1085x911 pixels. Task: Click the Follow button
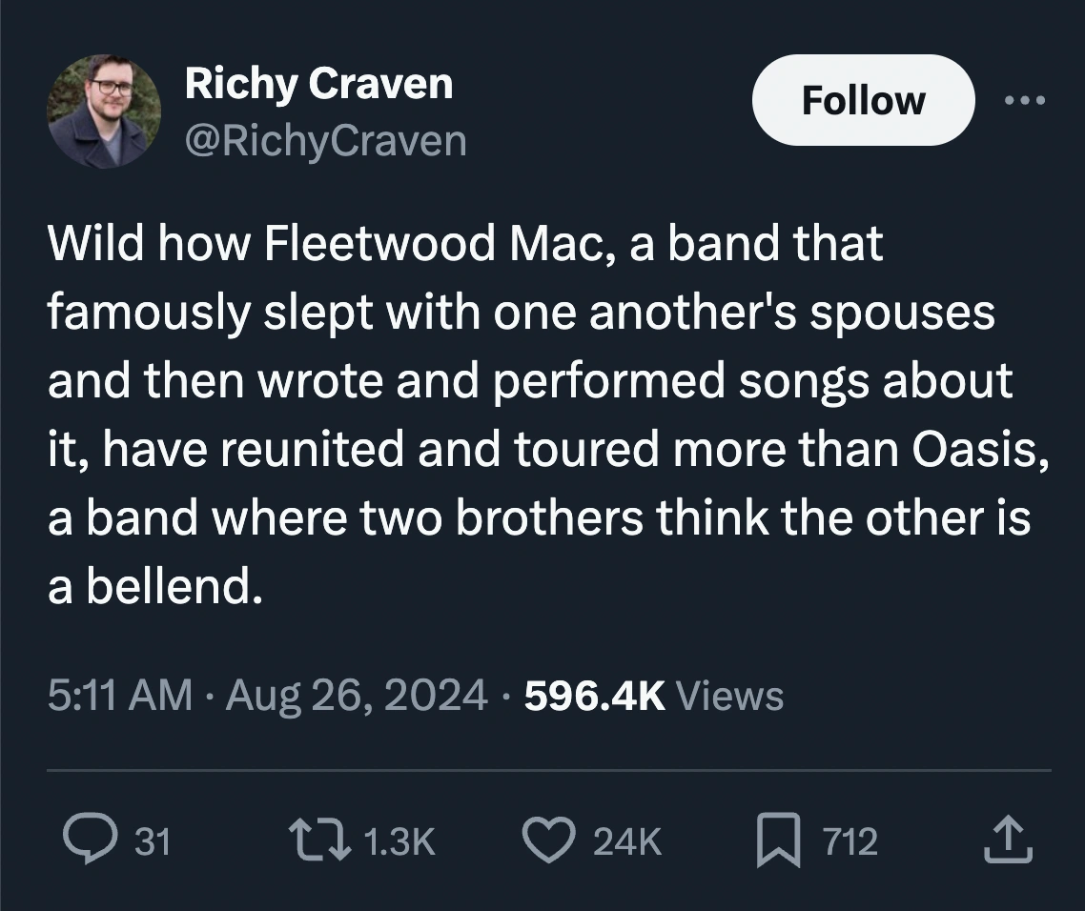click(862, 99)
